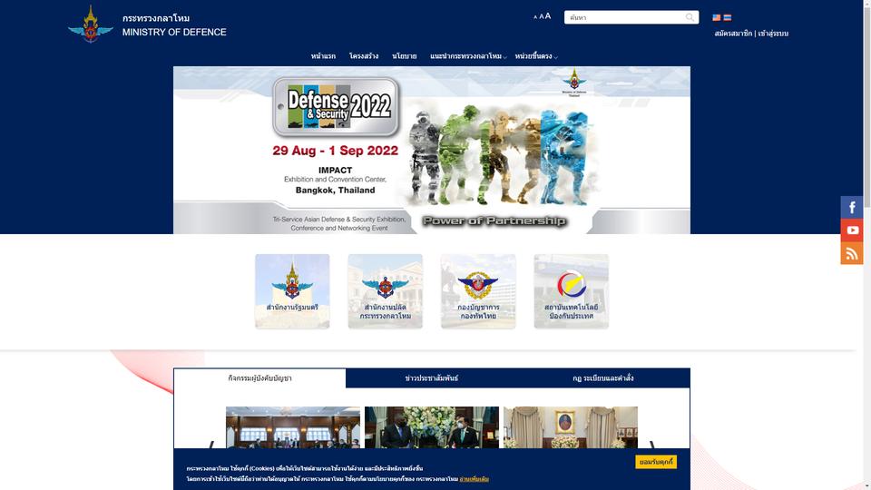Click the search magnifier icon
871x490 pixels.
pyautogui.click(x=690, y=17)
